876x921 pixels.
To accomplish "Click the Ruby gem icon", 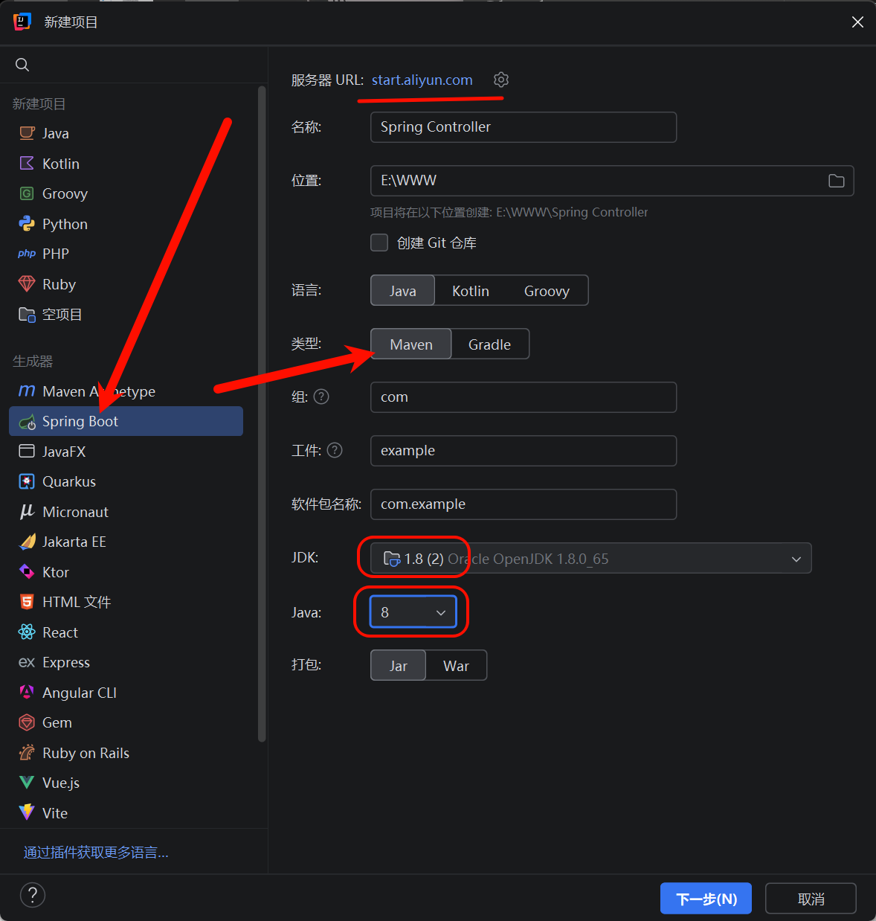I will pos(27,284).
